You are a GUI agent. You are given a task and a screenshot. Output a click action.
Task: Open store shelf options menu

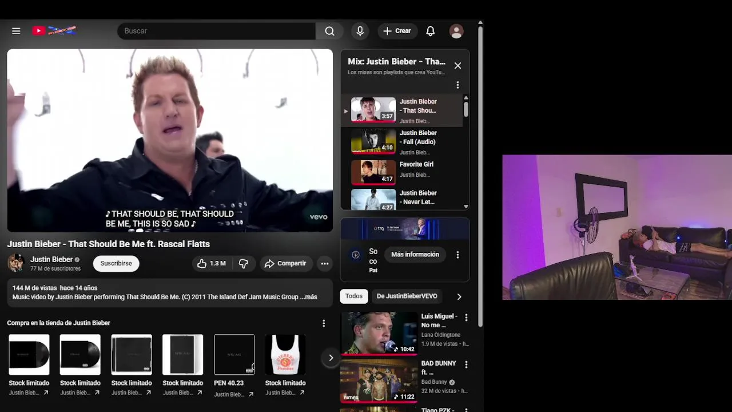click(x=324, y=323)
